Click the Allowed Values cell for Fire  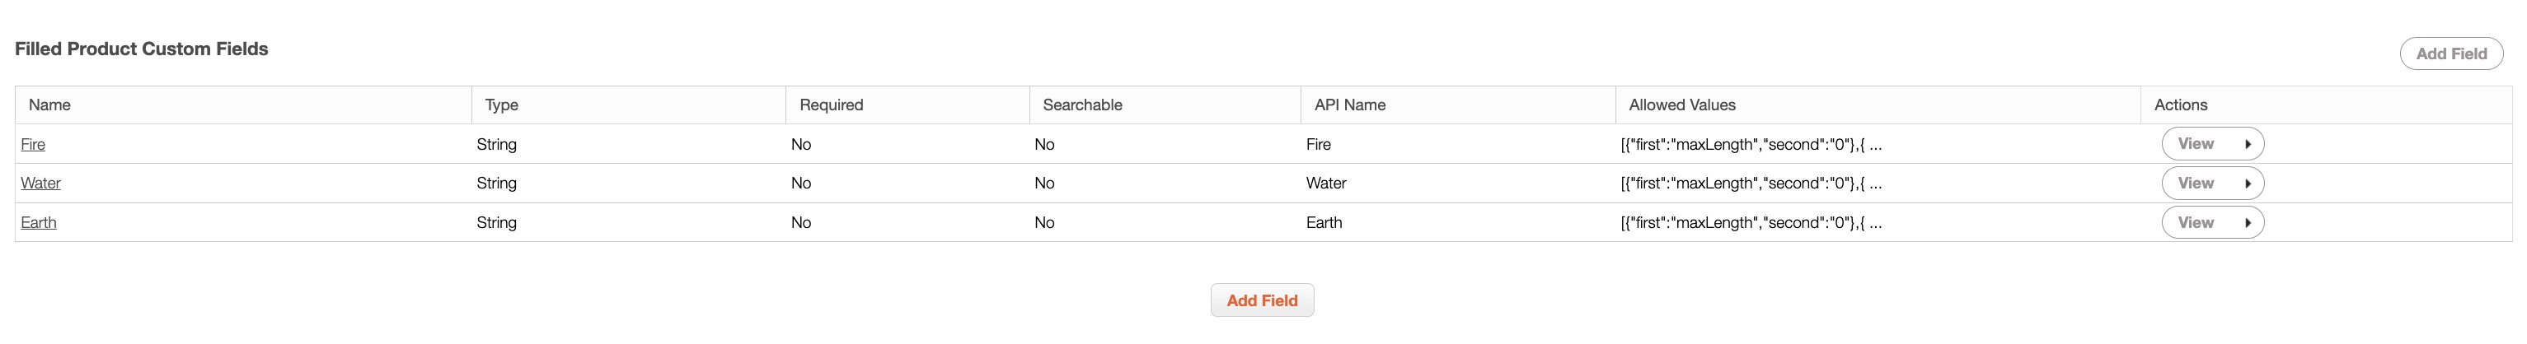tap(1750, 144)
